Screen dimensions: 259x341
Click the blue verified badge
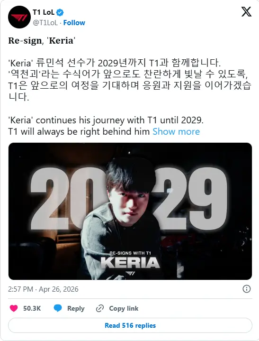point(60,13)
